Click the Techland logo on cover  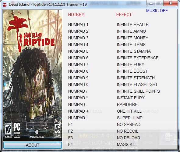coord(37,134)
